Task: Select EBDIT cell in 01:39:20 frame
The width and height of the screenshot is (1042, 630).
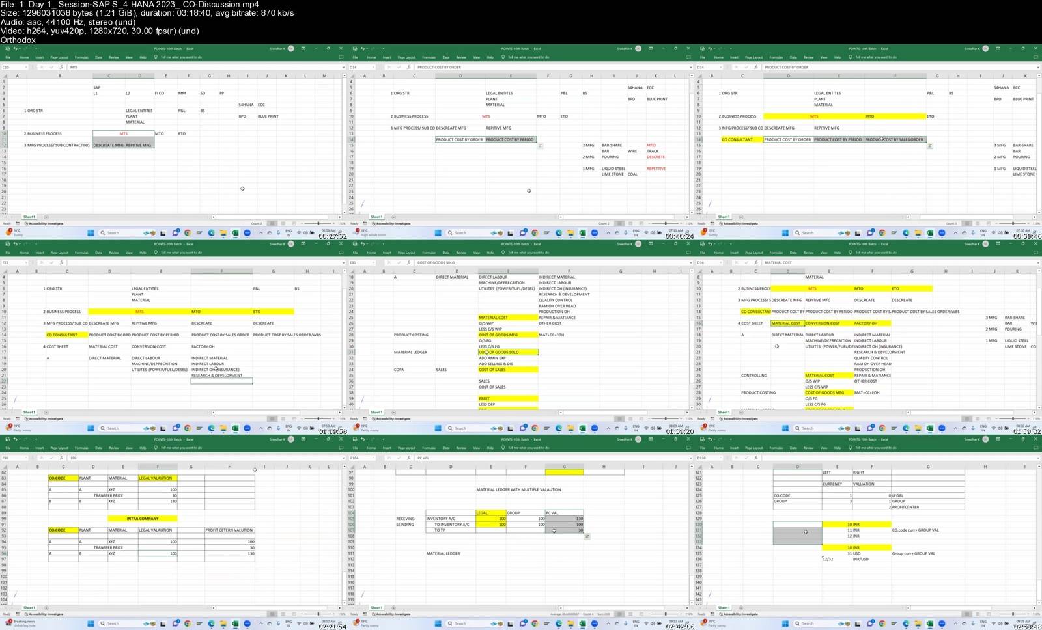Action: 508,398
